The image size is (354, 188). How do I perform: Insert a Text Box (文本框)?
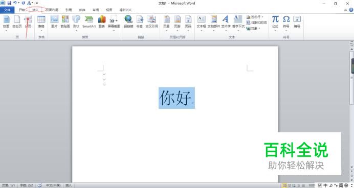click(x=201, y=22)
